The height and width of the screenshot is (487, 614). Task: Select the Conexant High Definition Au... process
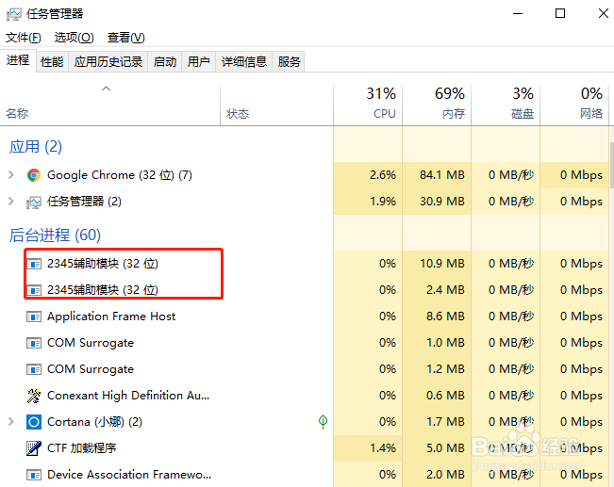128,396
